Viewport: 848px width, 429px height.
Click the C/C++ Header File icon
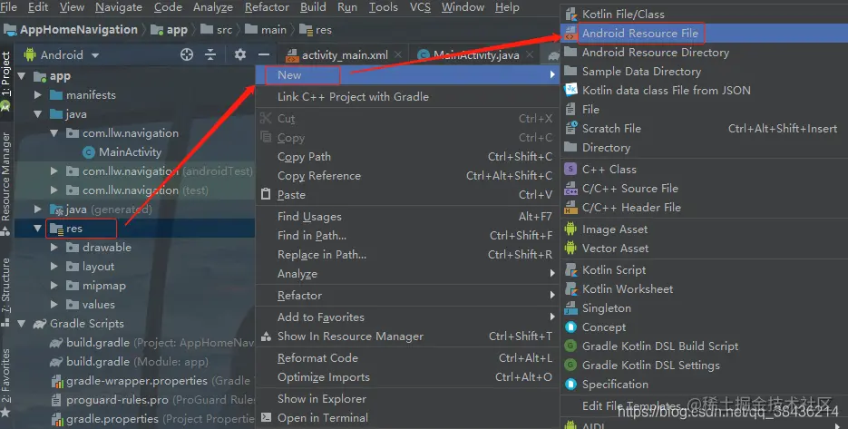click(x=570, y=207)
